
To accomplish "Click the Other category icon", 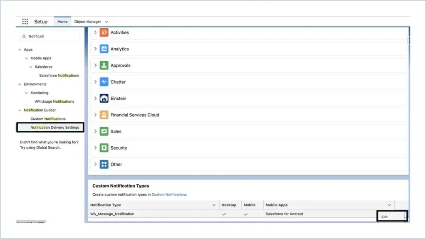I will 104,164.
